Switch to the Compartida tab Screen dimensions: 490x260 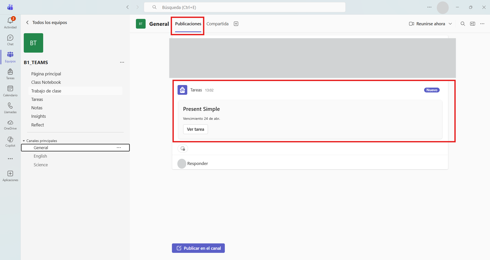(x=217, y=24)
